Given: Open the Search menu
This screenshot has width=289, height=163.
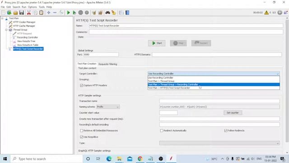Looking at the screenshot, I should [x=16, y=7].
